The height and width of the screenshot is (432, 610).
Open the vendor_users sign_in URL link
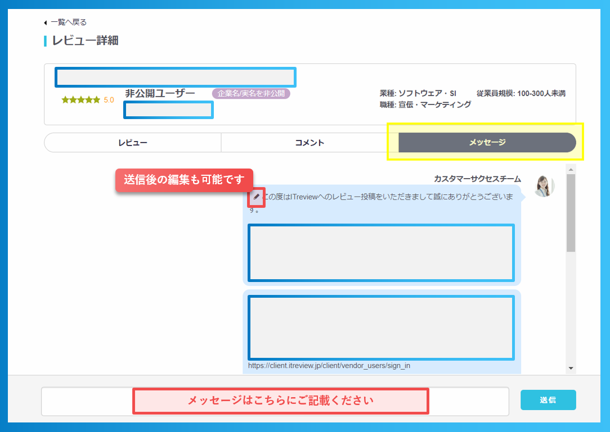[x=329, y=365]
